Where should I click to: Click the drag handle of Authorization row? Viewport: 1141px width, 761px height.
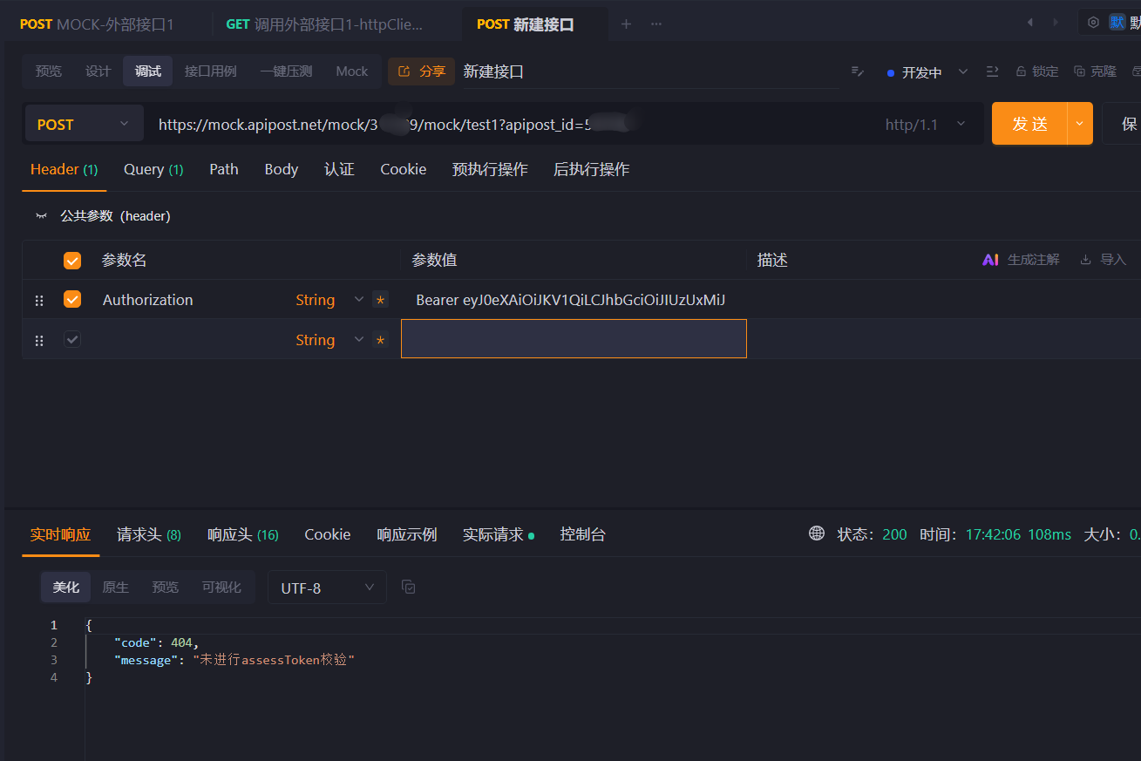(x=38, y=301)
